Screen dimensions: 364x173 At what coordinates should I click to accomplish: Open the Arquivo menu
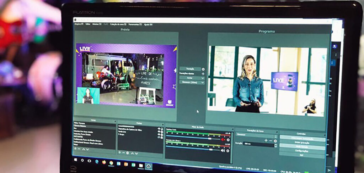coord(79,24)
